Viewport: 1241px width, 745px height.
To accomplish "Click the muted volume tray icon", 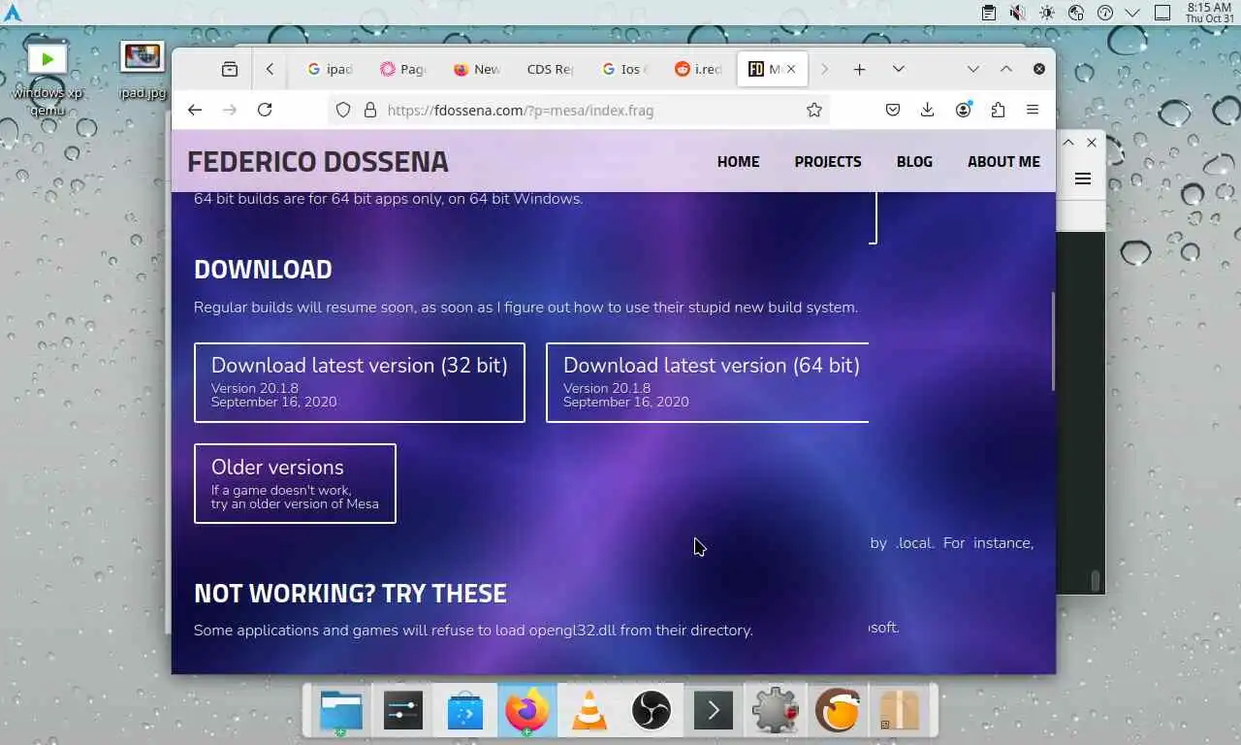I will [x=1017, y=13].
